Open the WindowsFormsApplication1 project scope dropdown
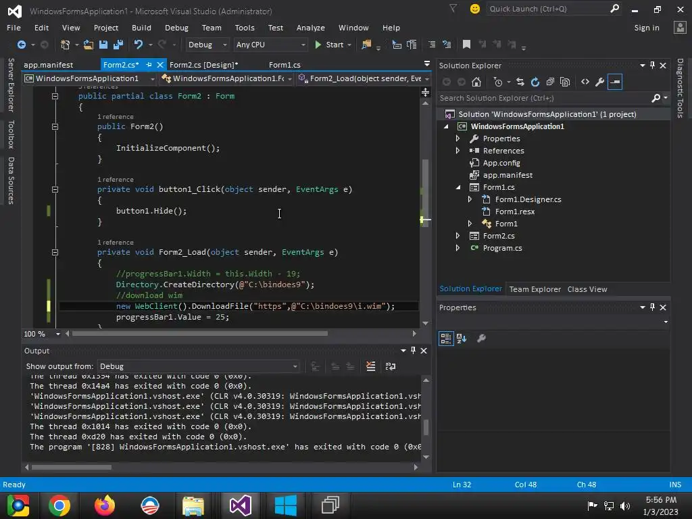The height and width of the screenshot is (519, 692). [90, 78]
